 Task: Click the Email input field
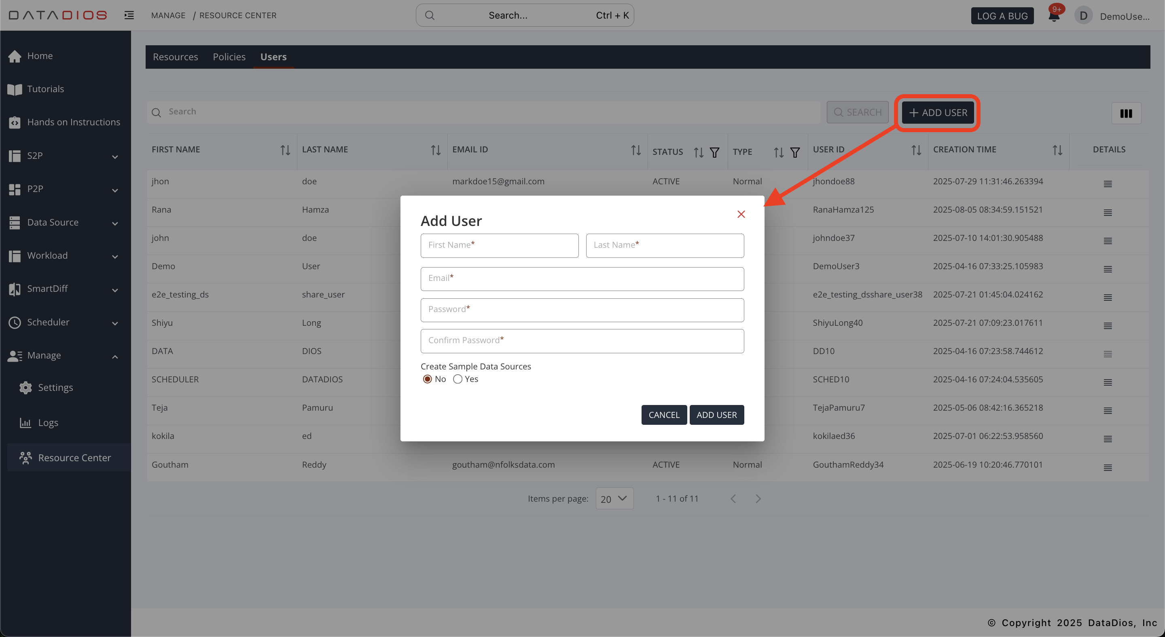[582, 279]
